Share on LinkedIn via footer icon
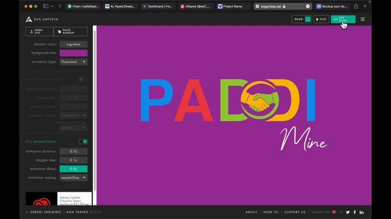 tap(362, 212)
